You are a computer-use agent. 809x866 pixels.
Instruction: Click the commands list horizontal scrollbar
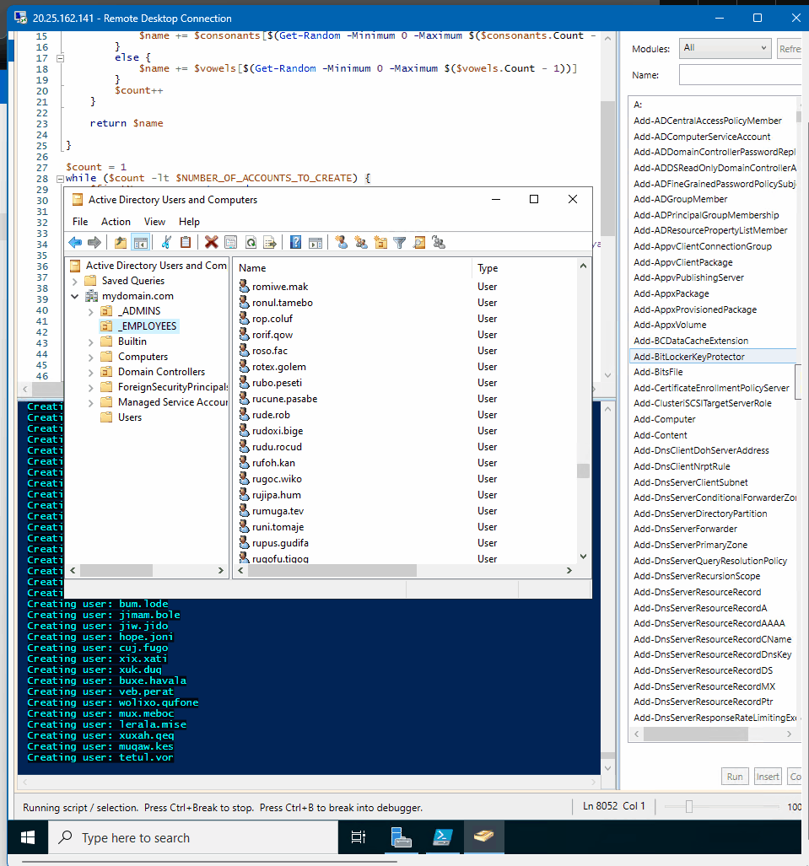point(696,734)
